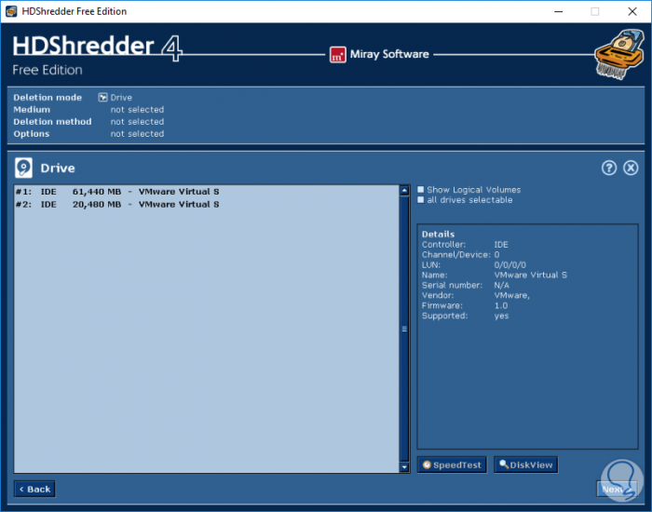This screenshot has width=652, height=512.
Task: Click the Firmware 1.0 value
Action: point(501,305)
